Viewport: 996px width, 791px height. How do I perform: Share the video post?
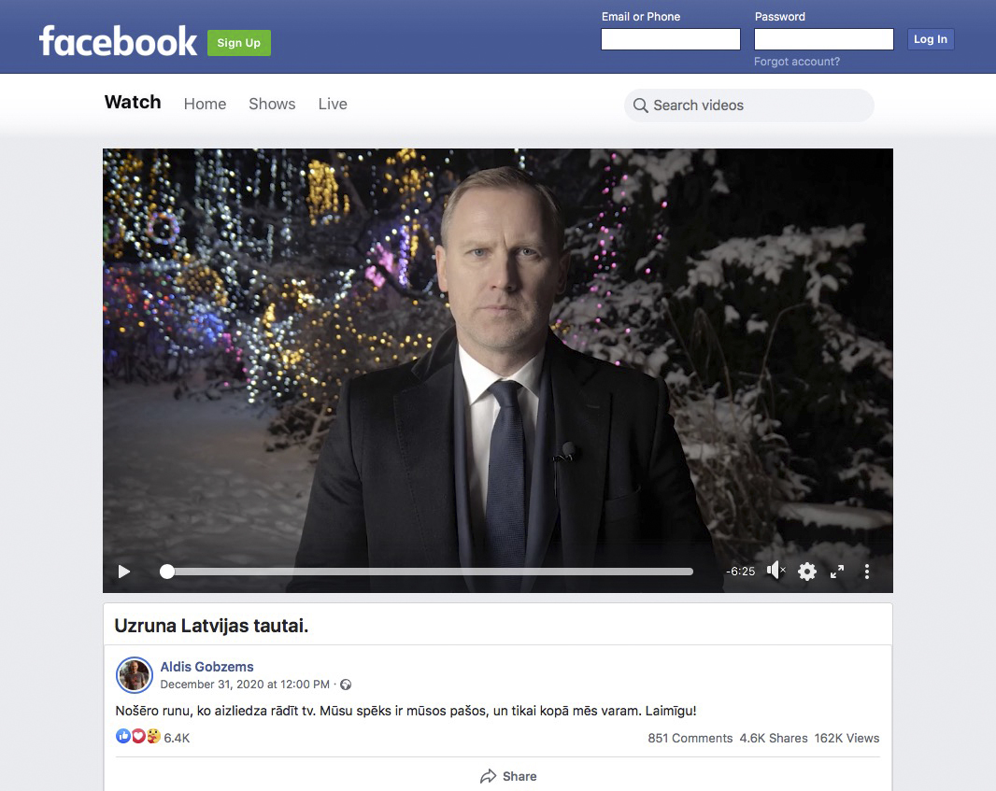pos(508,776)
